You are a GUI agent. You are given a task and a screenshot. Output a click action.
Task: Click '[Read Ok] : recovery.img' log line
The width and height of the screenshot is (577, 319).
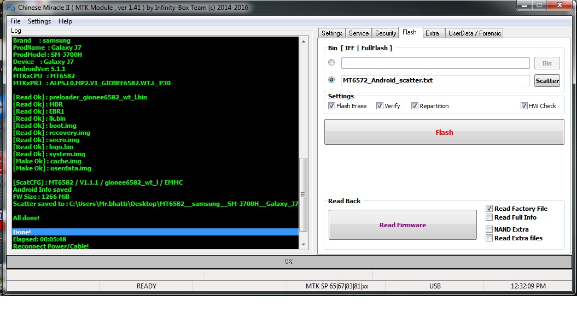tap(51, 133)
